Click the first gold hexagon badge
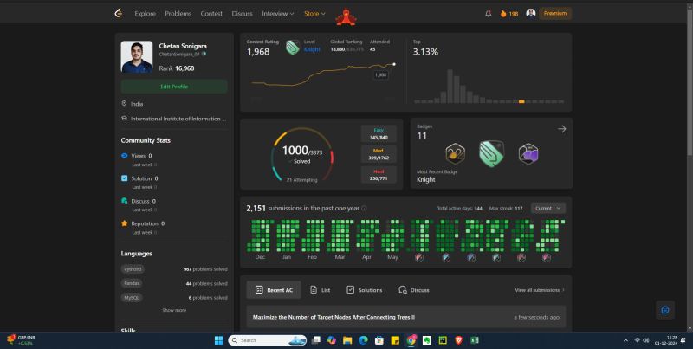Image resolution: width=693 pixels, height=349 pixels. coord(456,153)
